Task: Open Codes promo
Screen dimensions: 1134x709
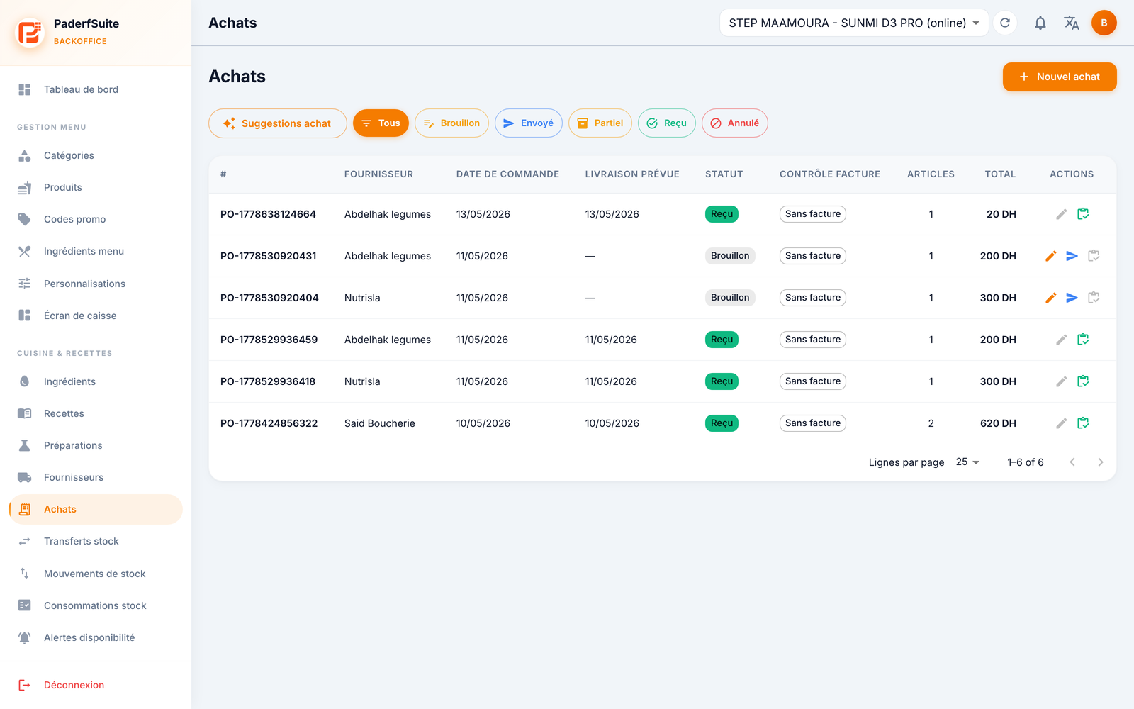Action: (x=96, y=219)
